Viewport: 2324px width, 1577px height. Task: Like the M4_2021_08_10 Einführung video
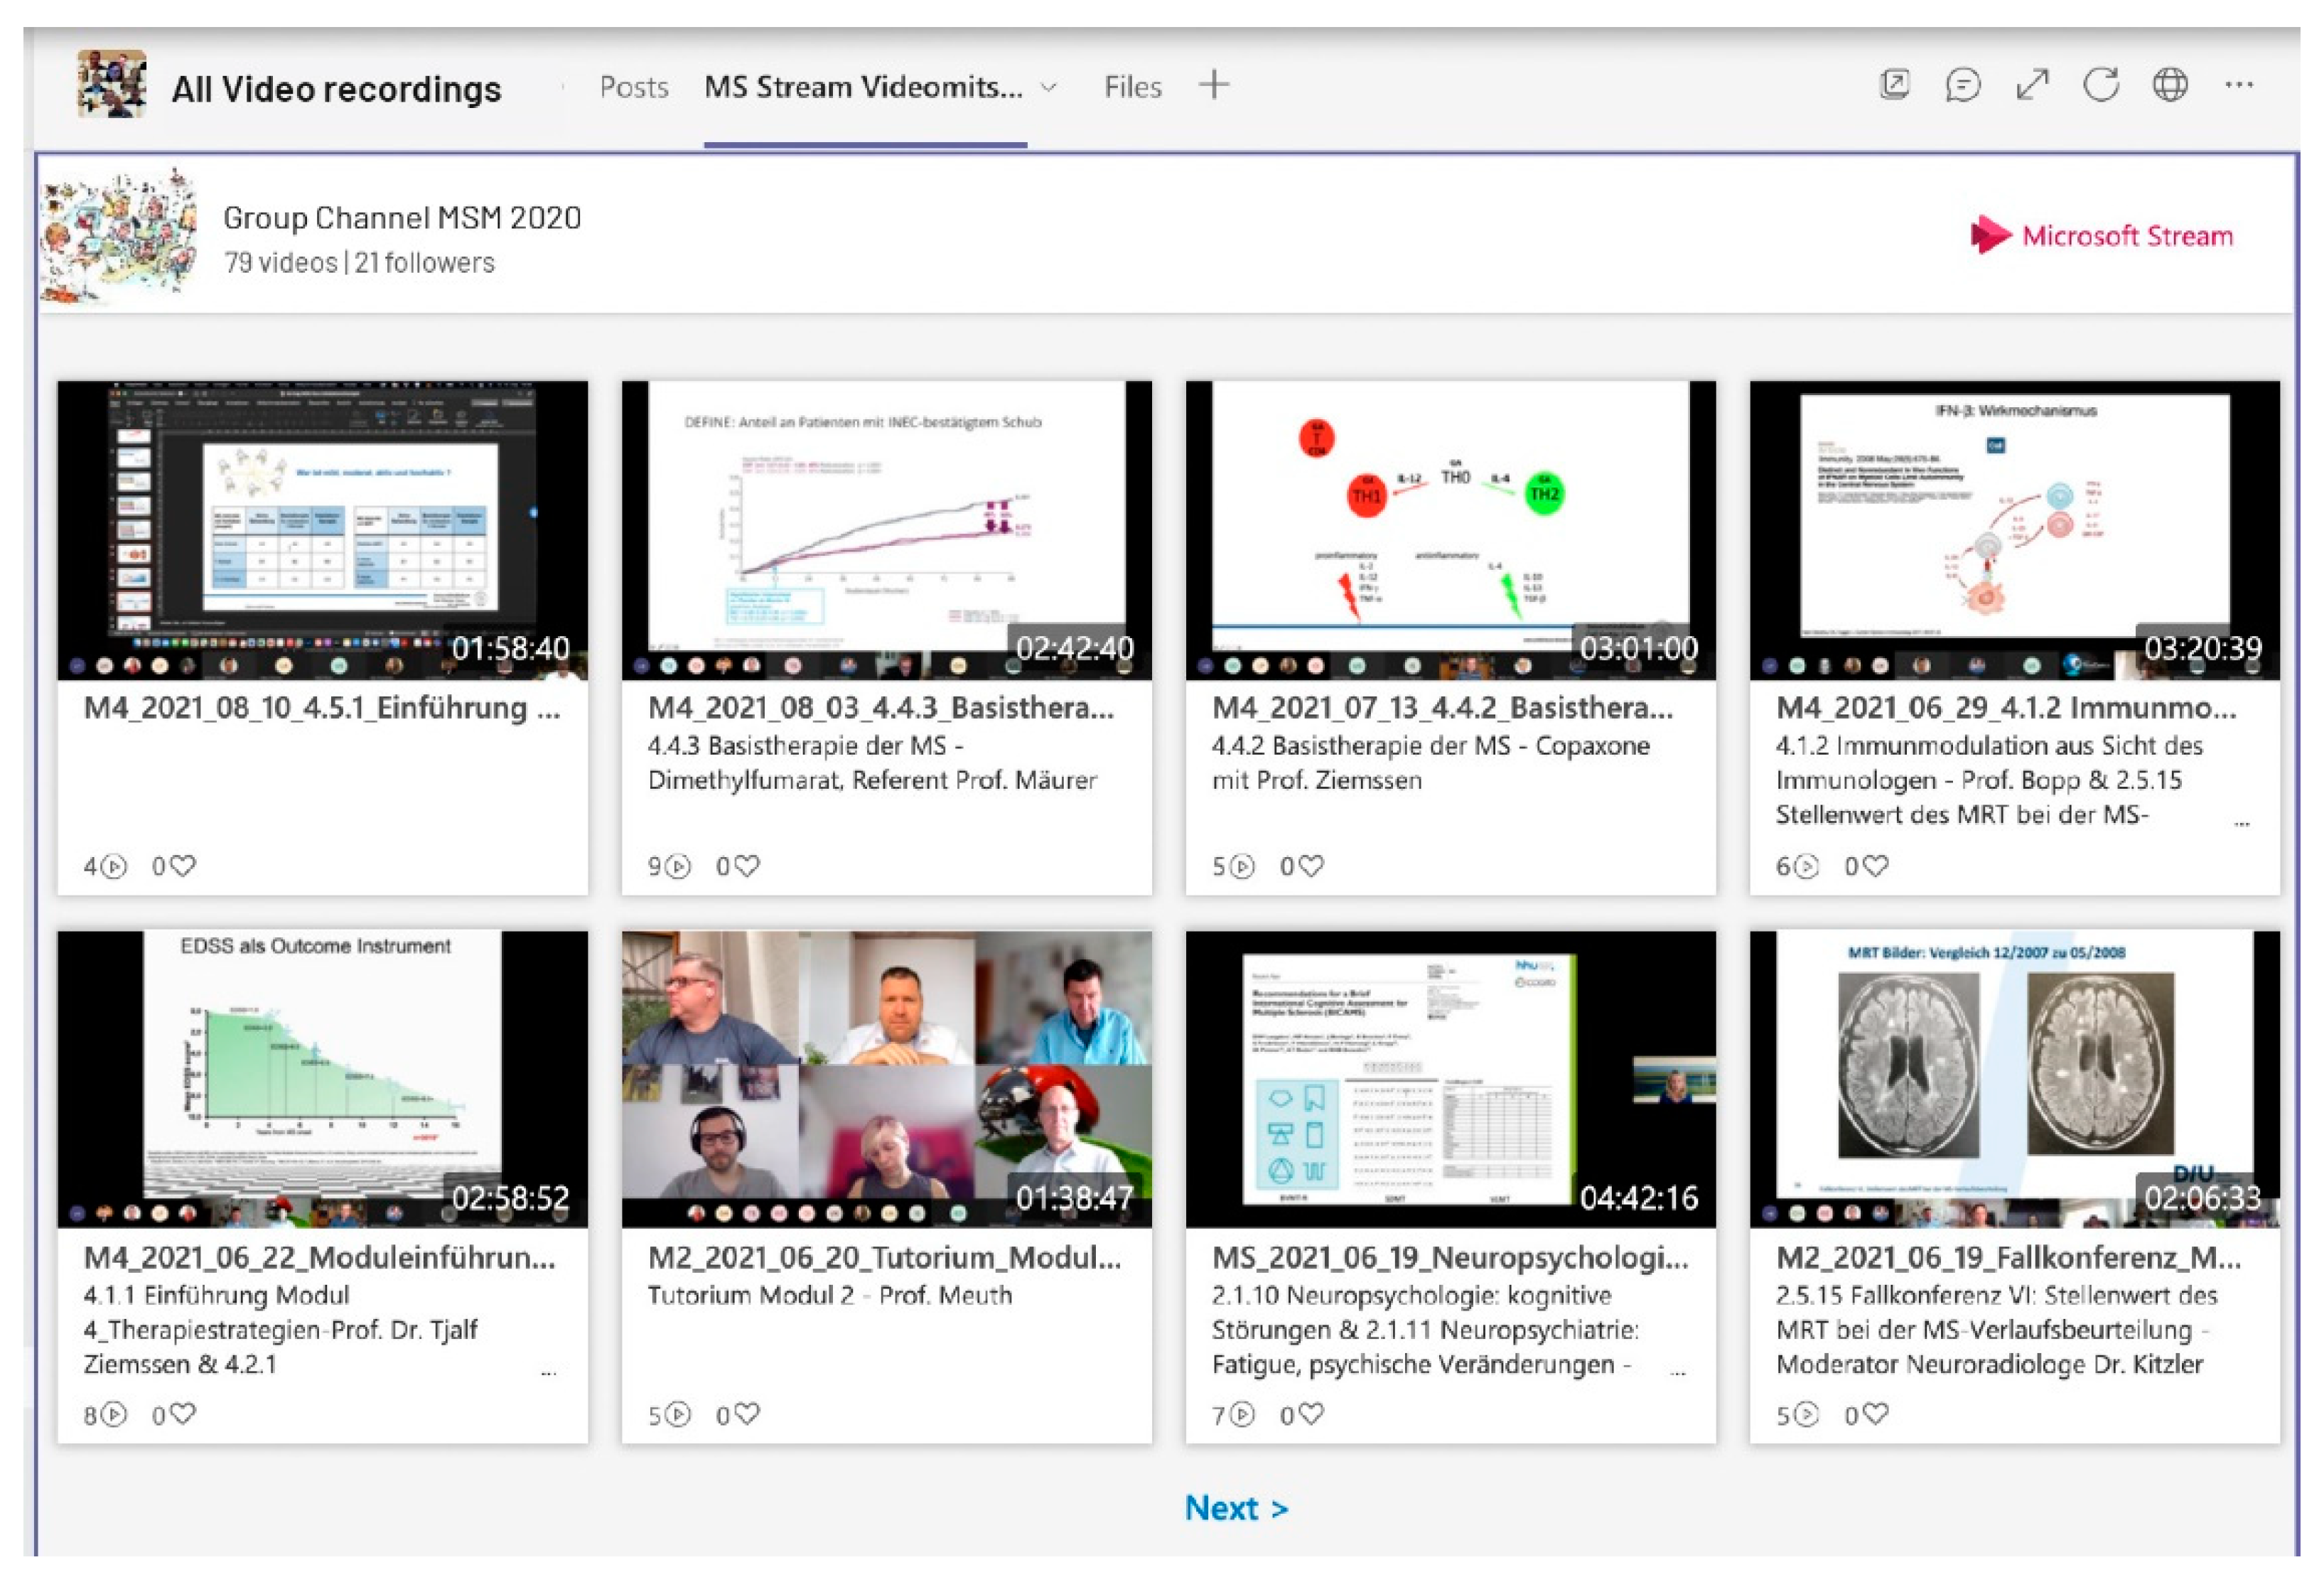click(183, 866)
